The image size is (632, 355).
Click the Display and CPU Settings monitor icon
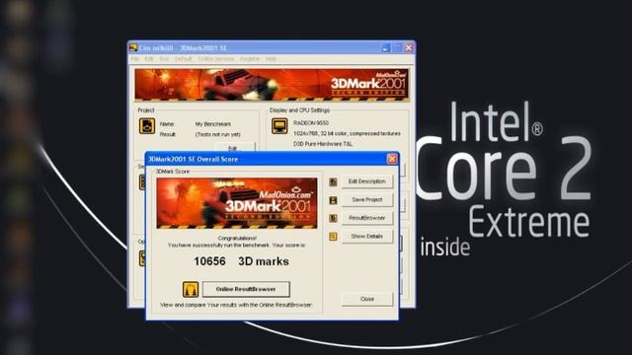(279, 126)
